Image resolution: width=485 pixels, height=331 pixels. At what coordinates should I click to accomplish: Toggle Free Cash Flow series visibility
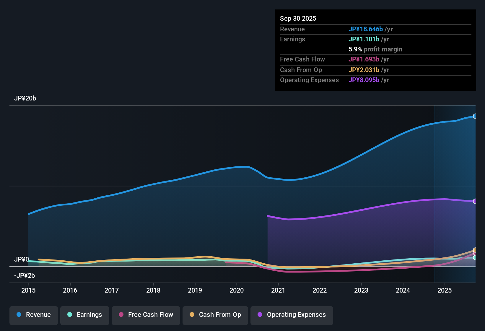point(146,315)
